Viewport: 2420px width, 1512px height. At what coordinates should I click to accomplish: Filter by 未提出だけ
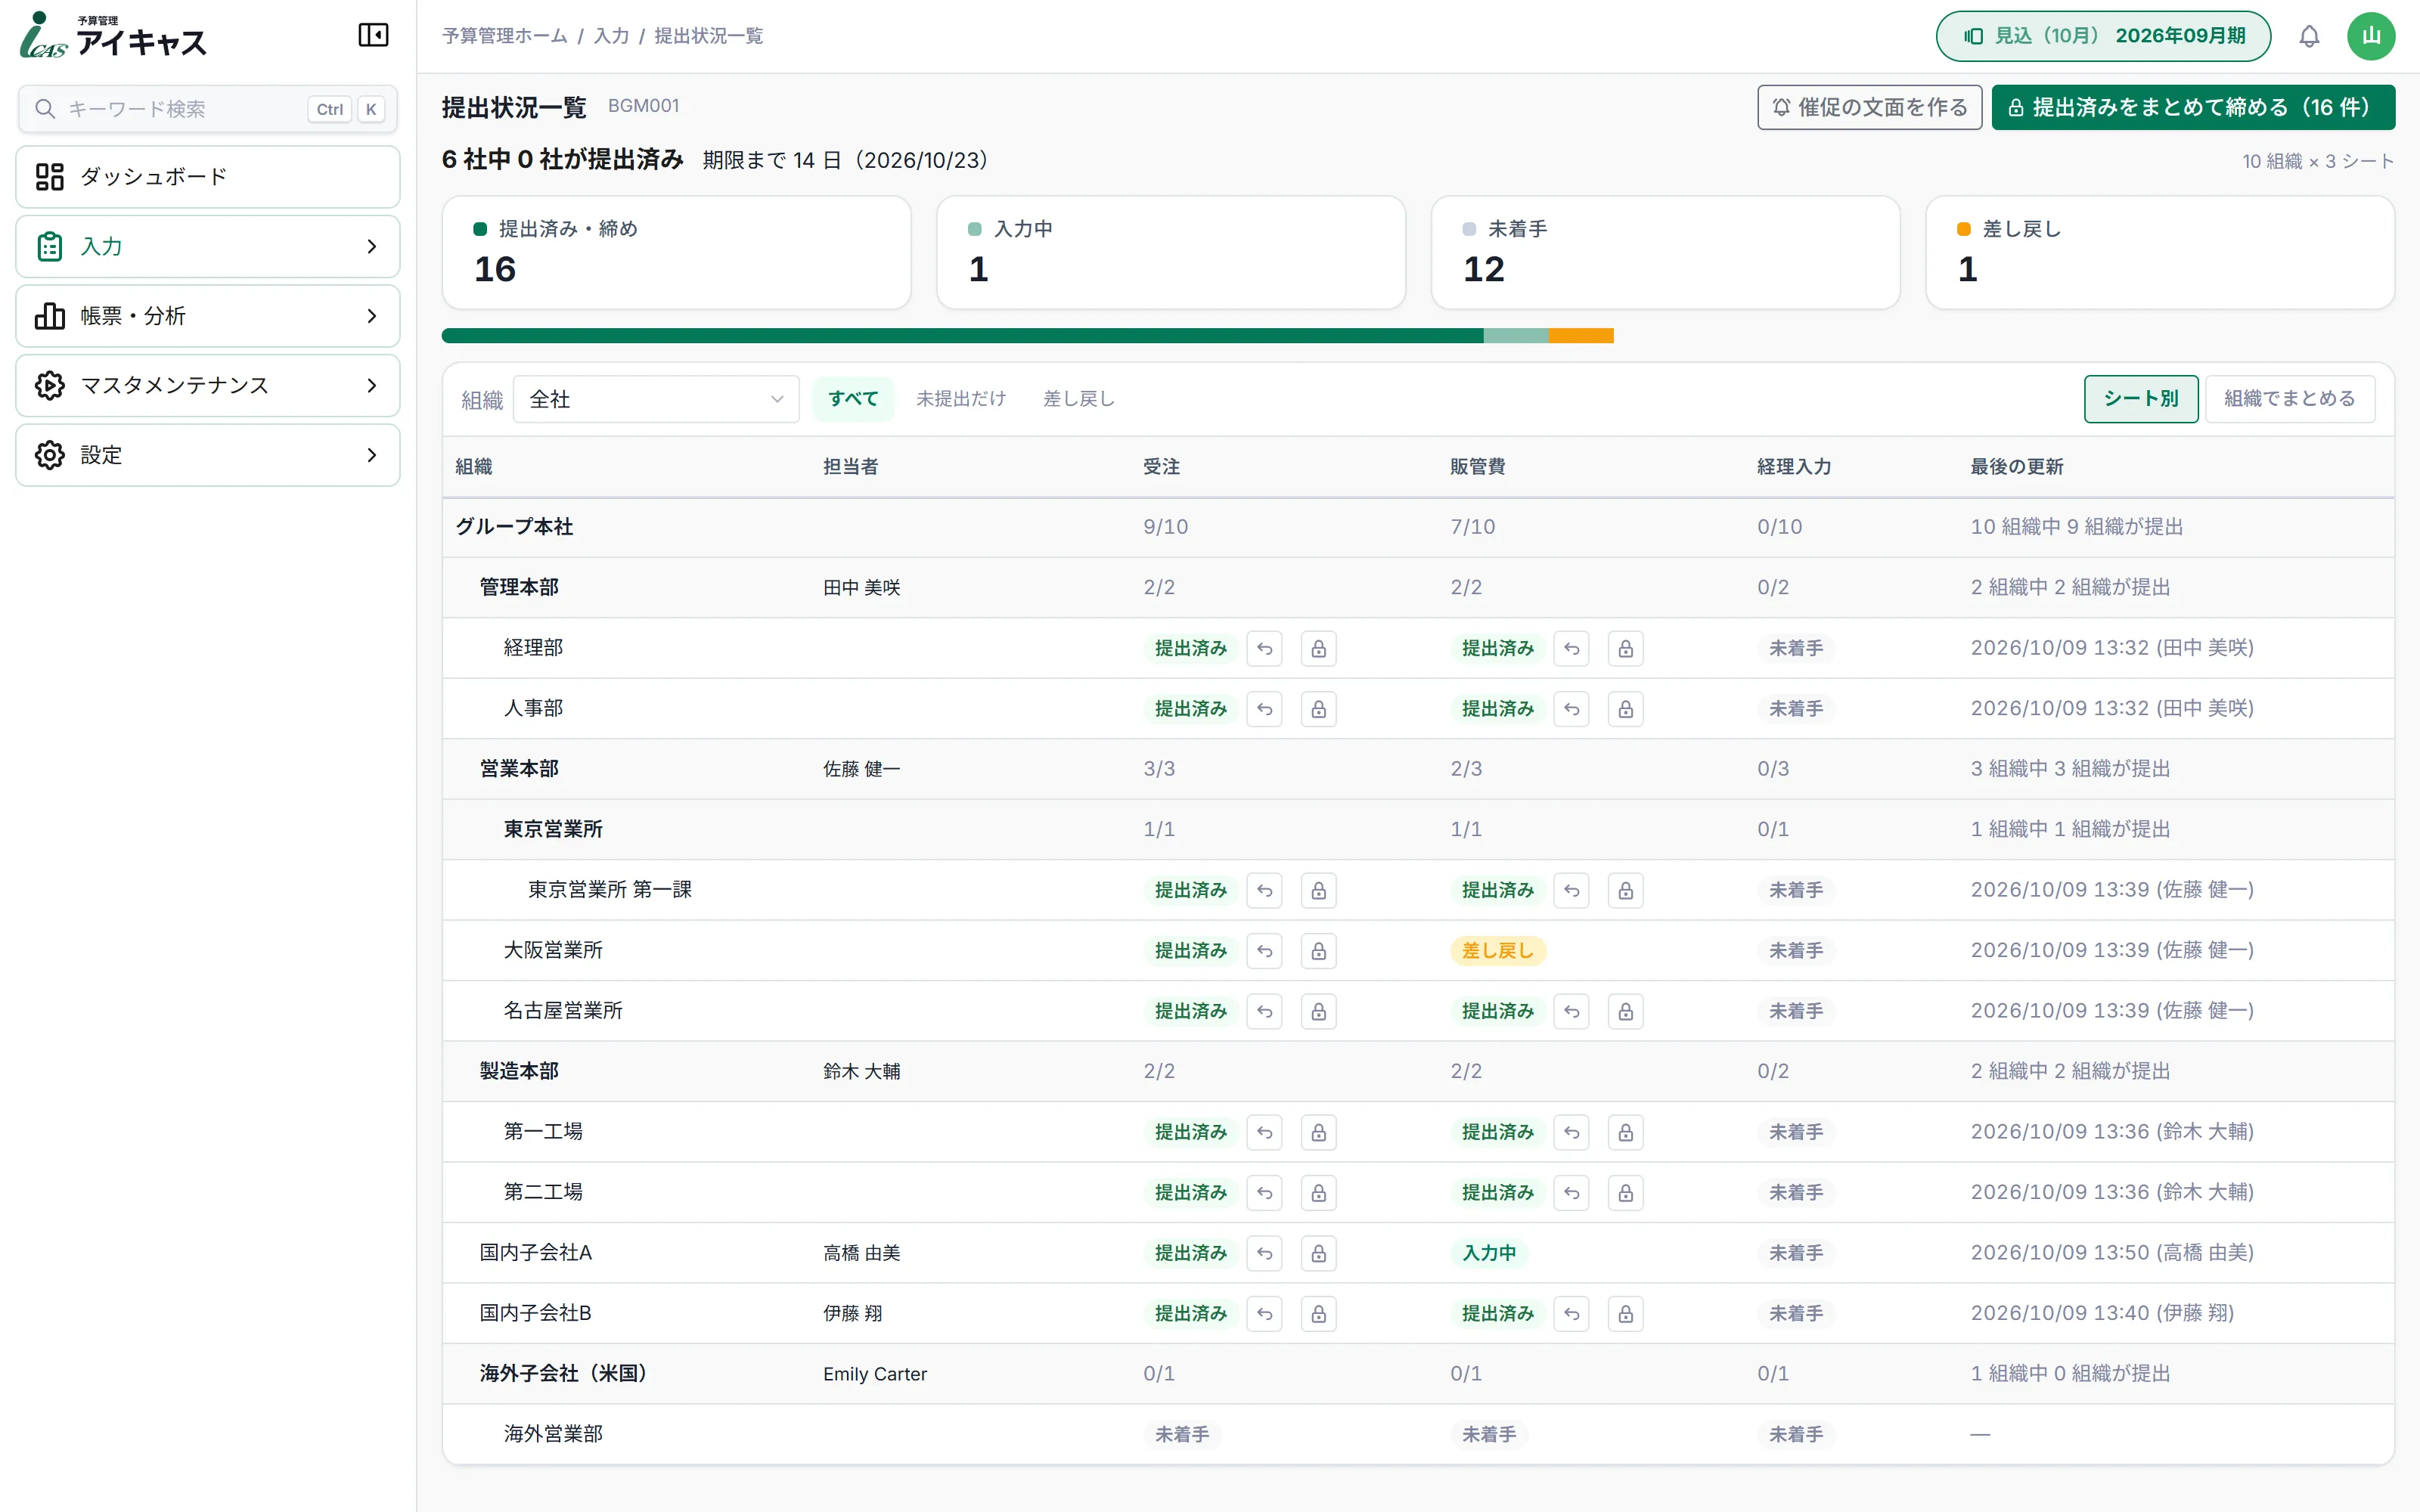coord(961,399)
